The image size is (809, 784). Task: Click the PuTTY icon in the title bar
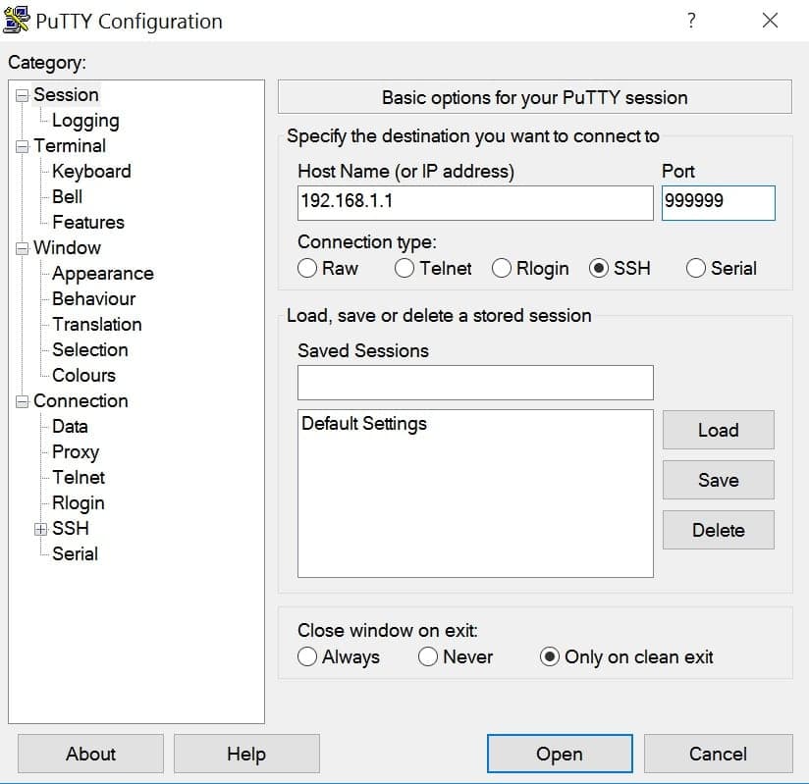click(x=16, y=18)
